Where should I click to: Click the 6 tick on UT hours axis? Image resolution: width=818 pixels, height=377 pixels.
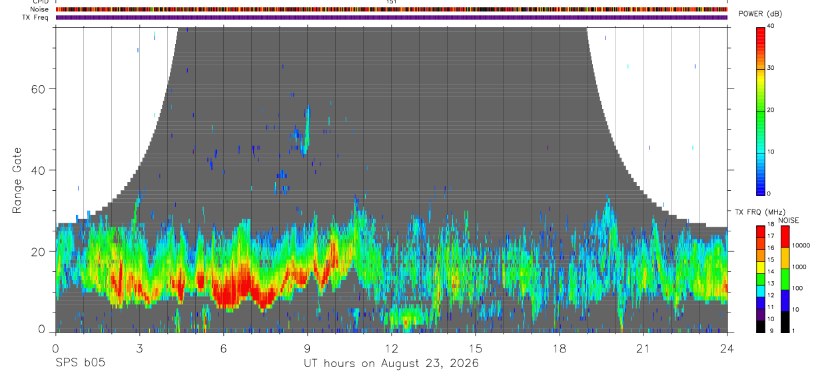(223, 348)
